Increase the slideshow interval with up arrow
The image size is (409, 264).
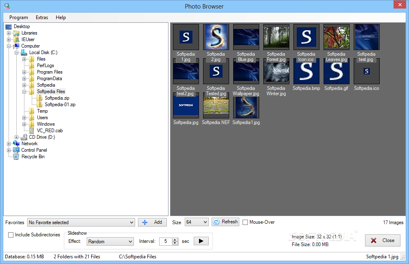click(175, 240)
